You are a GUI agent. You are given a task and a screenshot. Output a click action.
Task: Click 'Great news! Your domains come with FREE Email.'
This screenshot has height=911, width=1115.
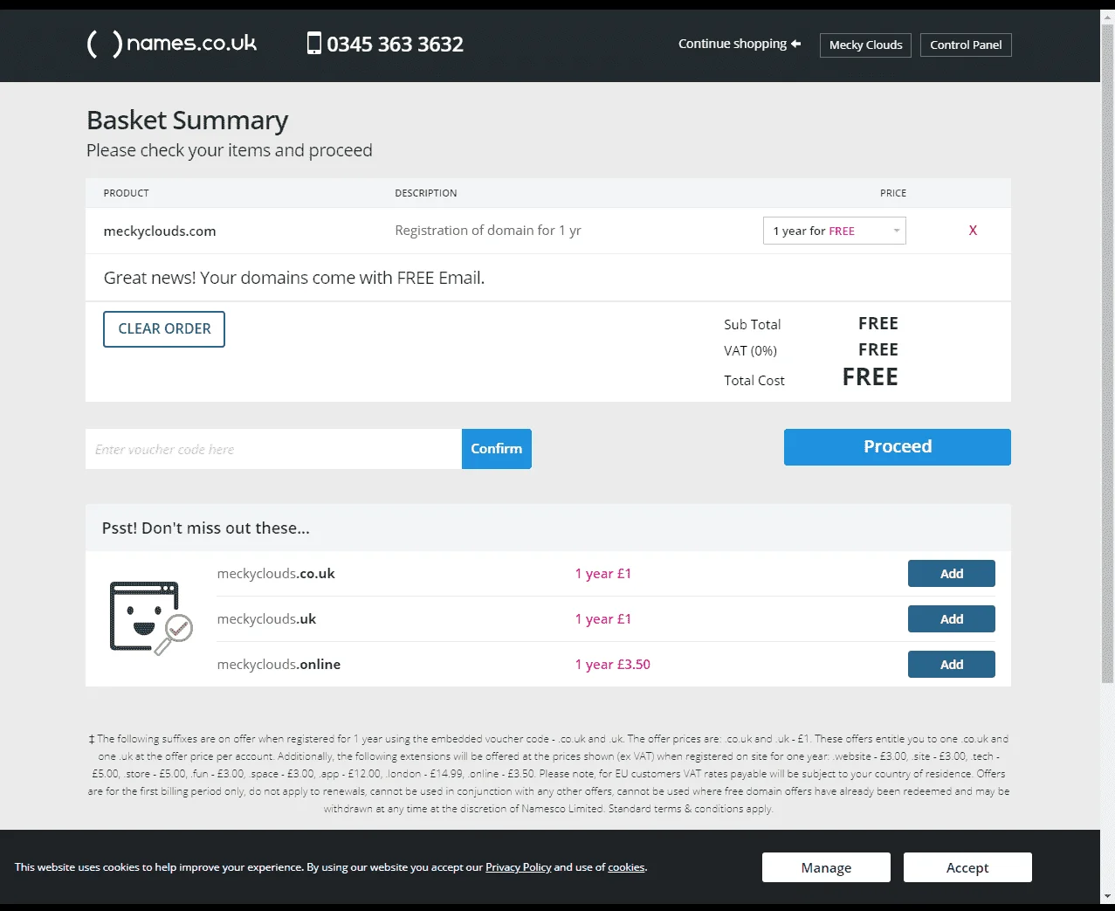(x=294, y=278)
